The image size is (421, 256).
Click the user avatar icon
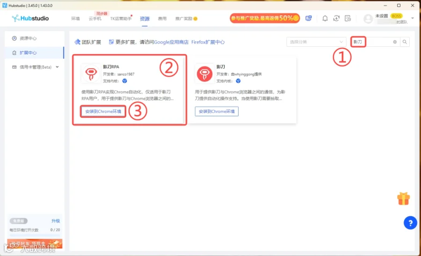pyautogui.click(x=368, y=19)
